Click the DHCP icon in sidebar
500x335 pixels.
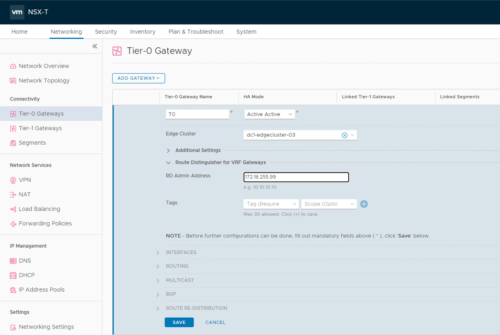pyautogui.click(x=13, y=275)
